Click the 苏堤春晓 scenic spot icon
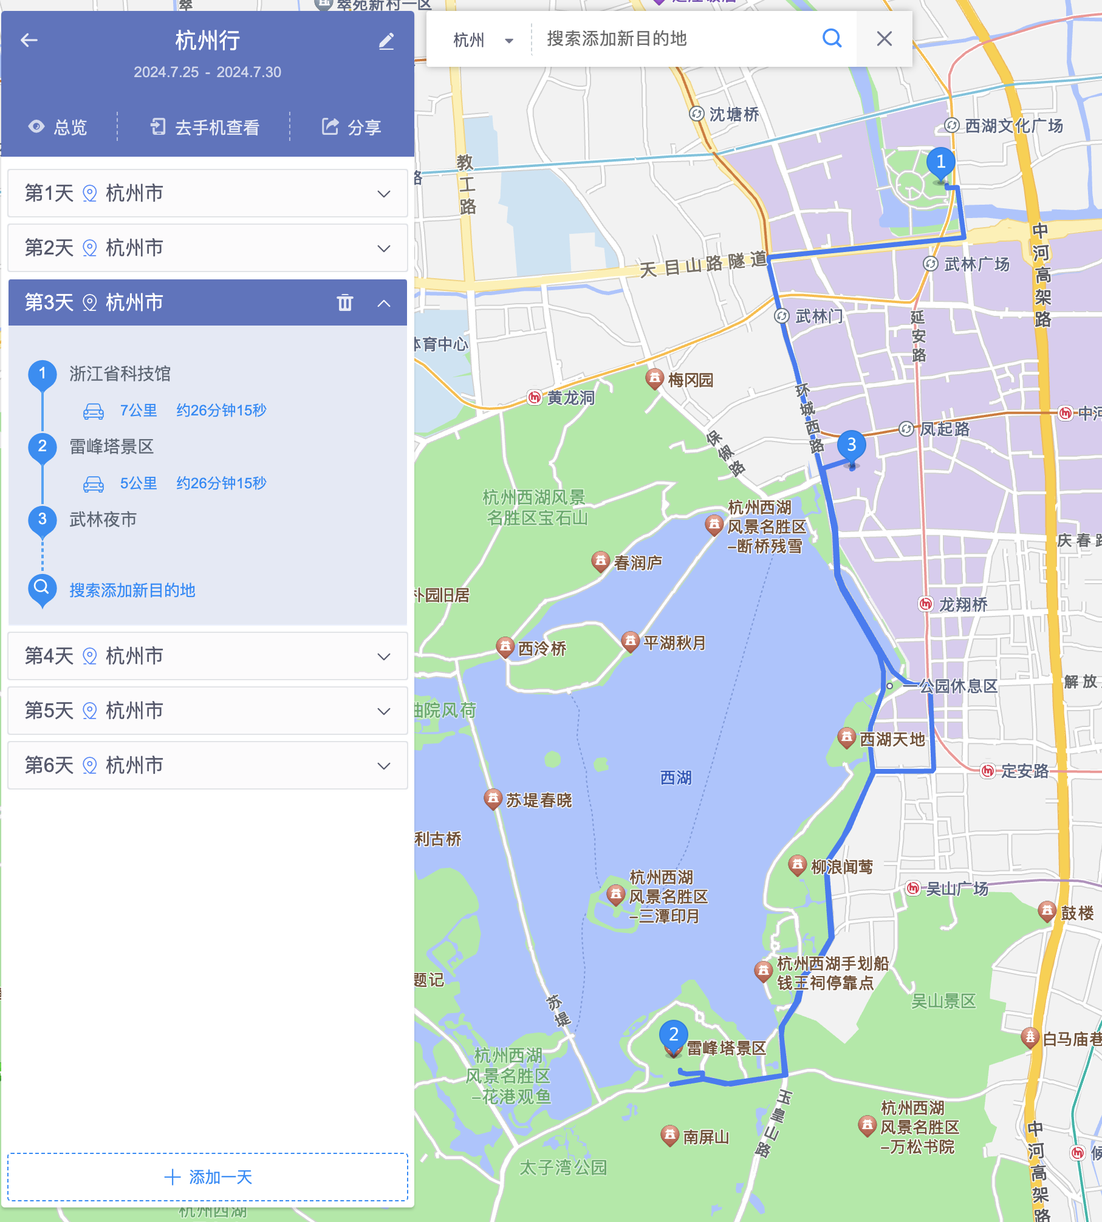 coord(493,799)
